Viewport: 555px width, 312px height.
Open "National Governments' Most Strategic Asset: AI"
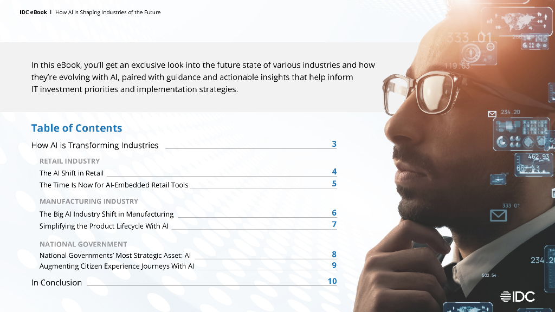click(115, 255)
